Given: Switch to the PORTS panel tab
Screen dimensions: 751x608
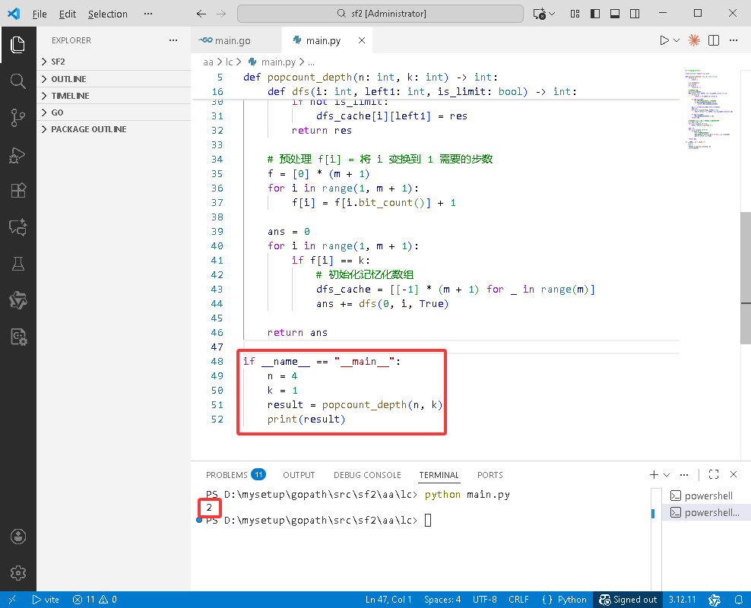Looking at the screenshot, I should coord(490,475).
